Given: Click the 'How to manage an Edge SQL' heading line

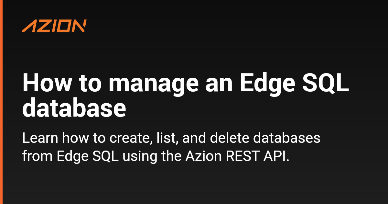Looking at the screenshot, I should (186, 84).
